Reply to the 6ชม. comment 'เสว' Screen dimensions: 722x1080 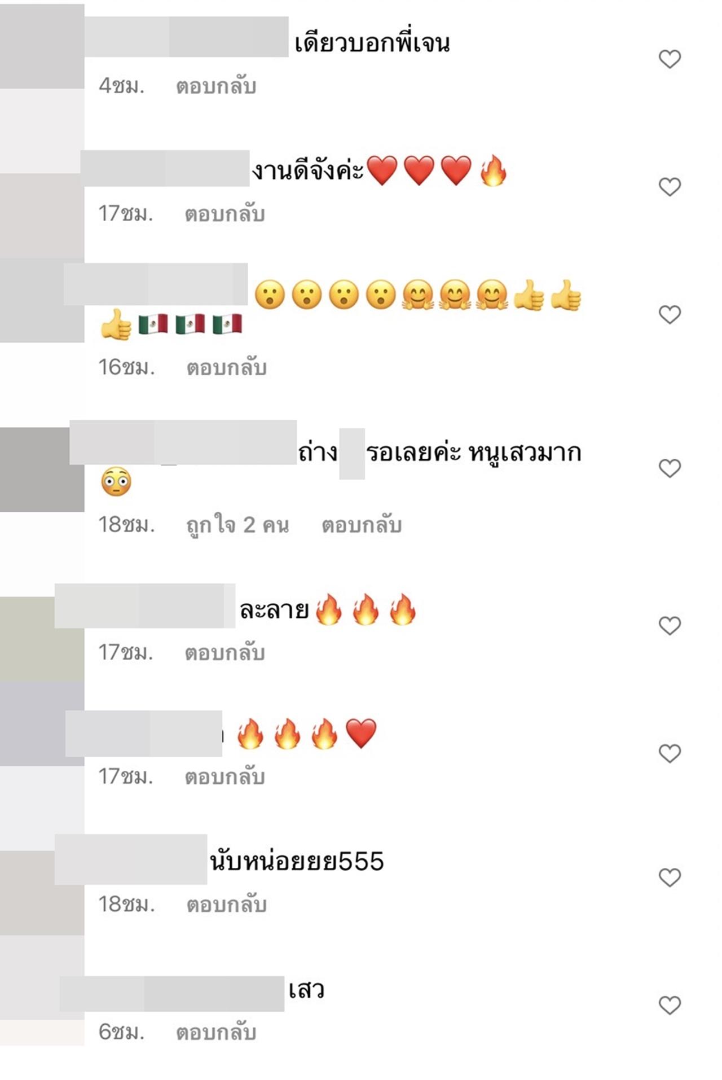[216, 1033]
